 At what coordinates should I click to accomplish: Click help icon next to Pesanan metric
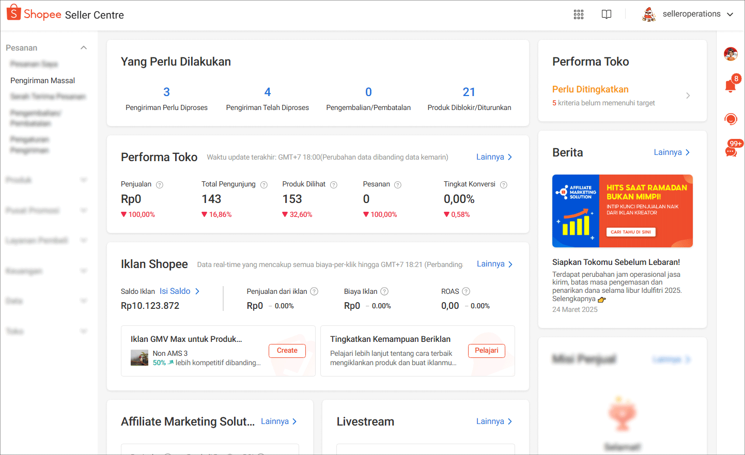[398, 185]
